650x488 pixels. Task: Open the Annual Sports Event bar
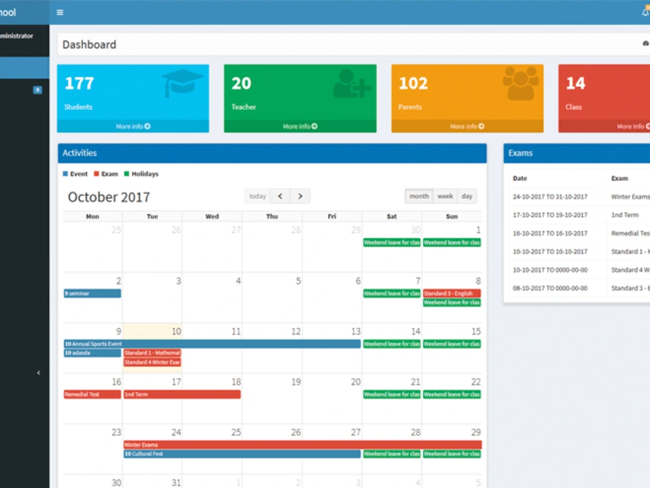(213, 344)
